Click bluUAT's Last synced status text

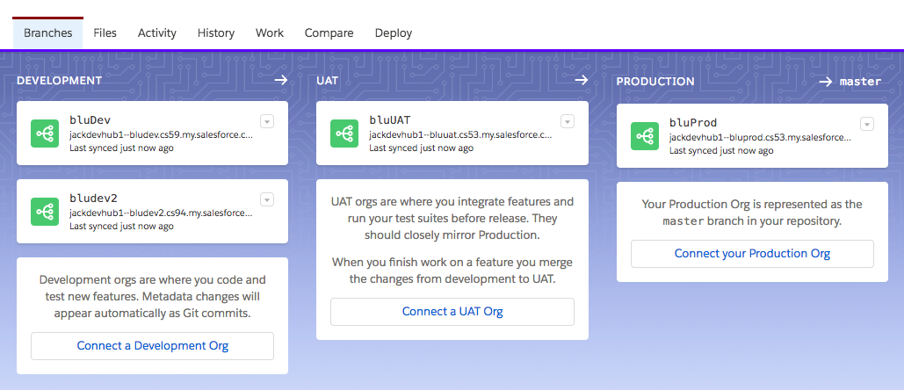click(x=421, y=148)
